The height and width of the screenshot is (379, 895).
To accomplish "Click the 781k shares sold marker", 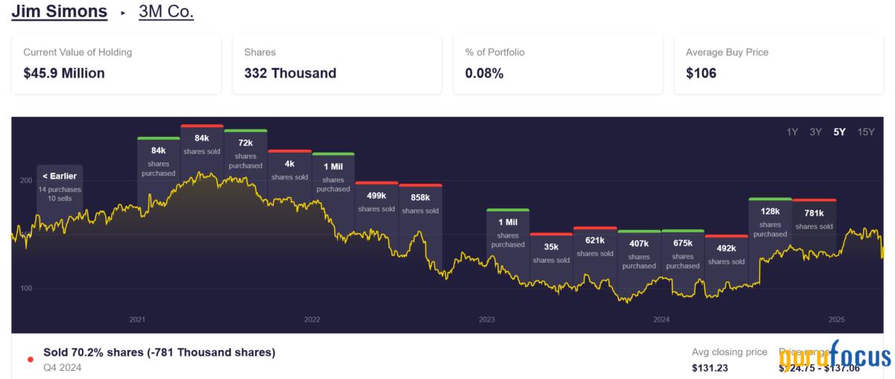I will tap(814, 217).
